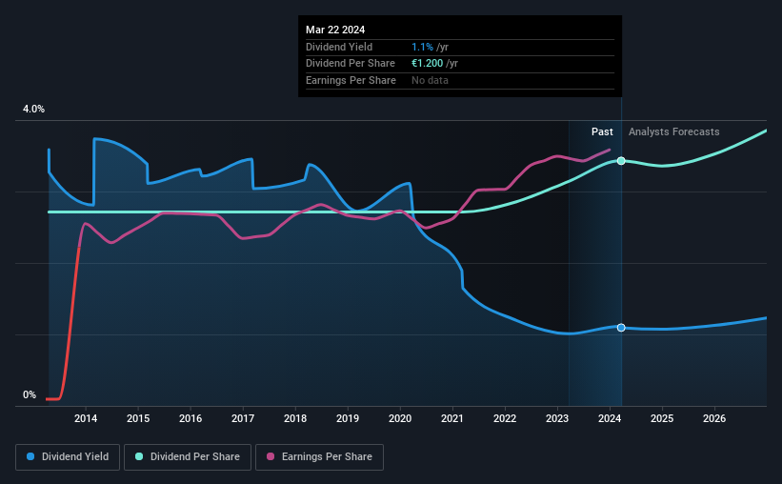This screenshot has height=484, width=782.
Task: Click the 1.1% dividend yield value
Action: click(422, 47)
